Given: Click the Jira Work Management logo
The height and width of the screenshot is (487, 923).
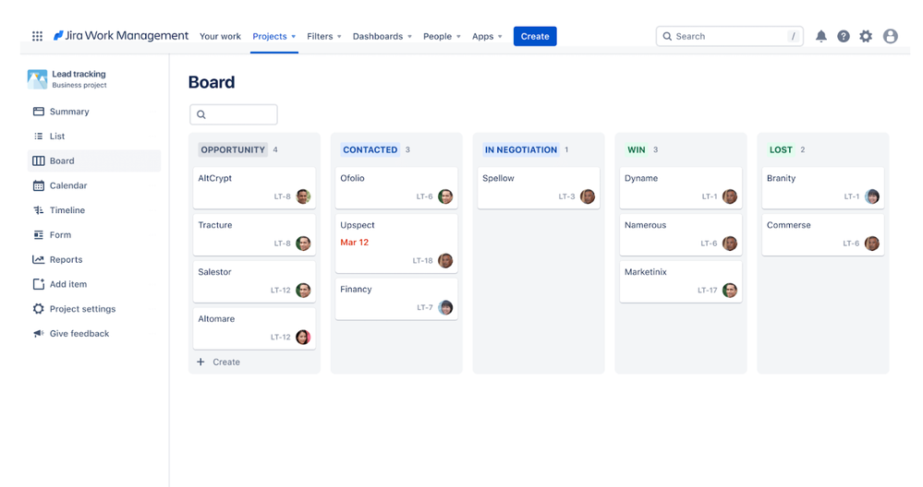Looking at the screenshot, I should (x=121, y=36).
